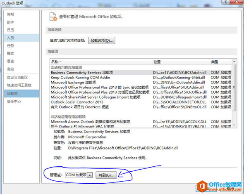Select the 人员 category in sidebar
This screenshot has width=244, height=194.
pyautogui.click(x=22, y=38)
